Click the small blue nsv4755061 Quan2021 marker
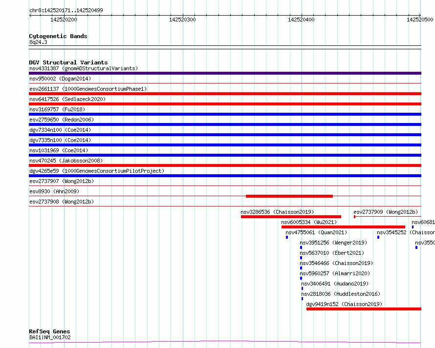435x348 pixels. pos(287,237)
